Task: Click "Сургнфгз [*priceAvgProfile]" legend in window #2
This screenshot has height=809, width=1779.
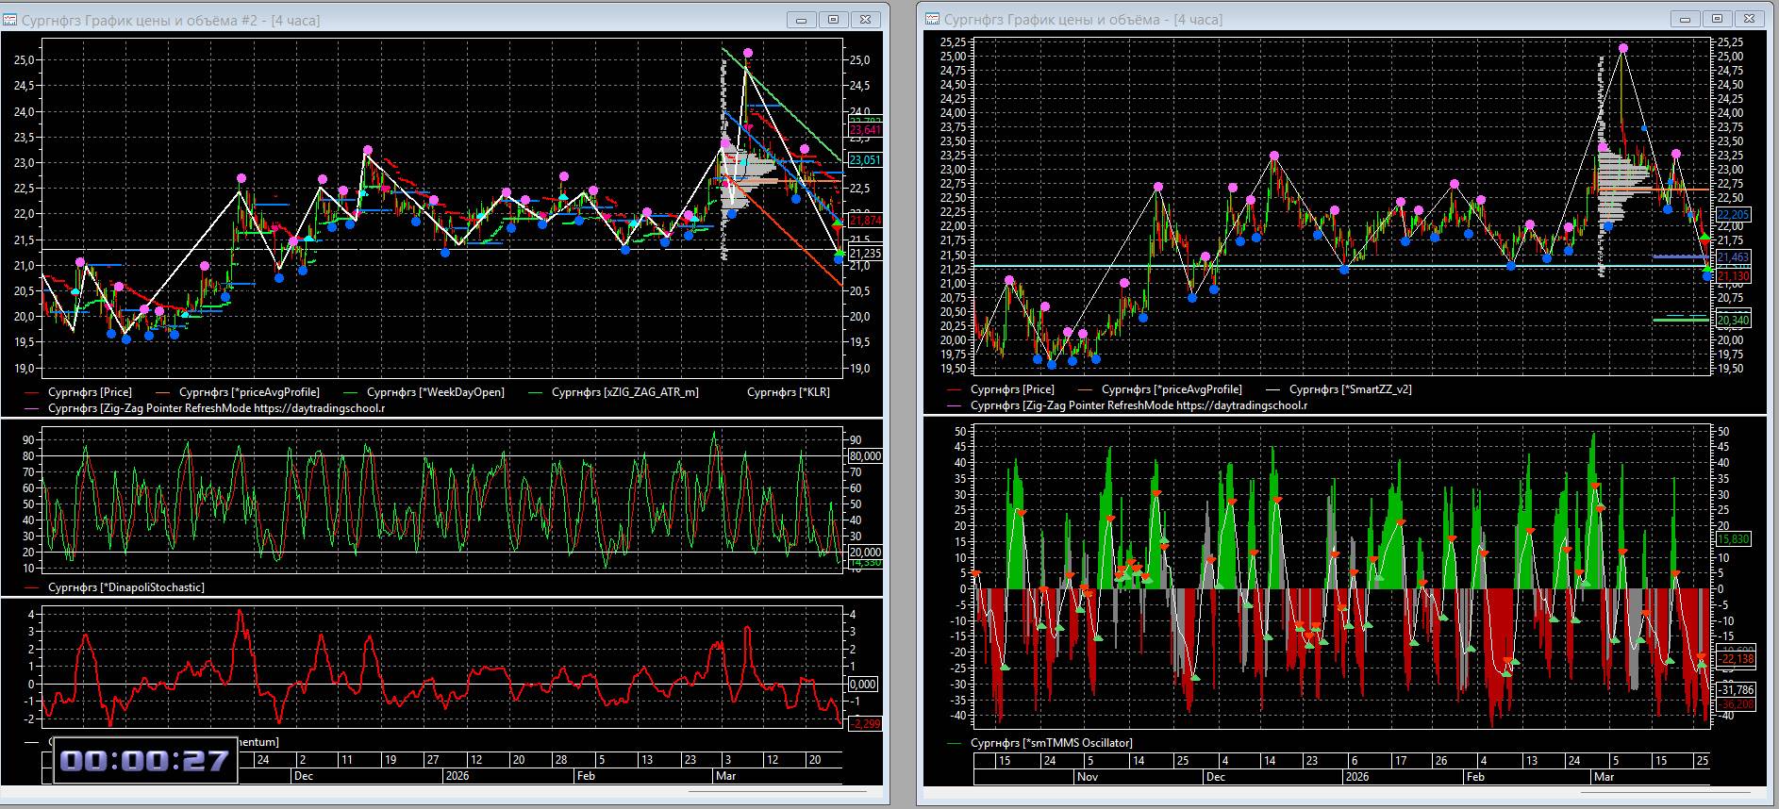Action: click(249, 391)
